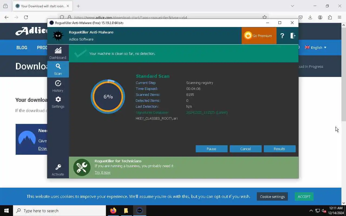Click the Firefox shield tracking protection icon
The width and height of the screenshot is (346, 216).
(x=62, y=17)
